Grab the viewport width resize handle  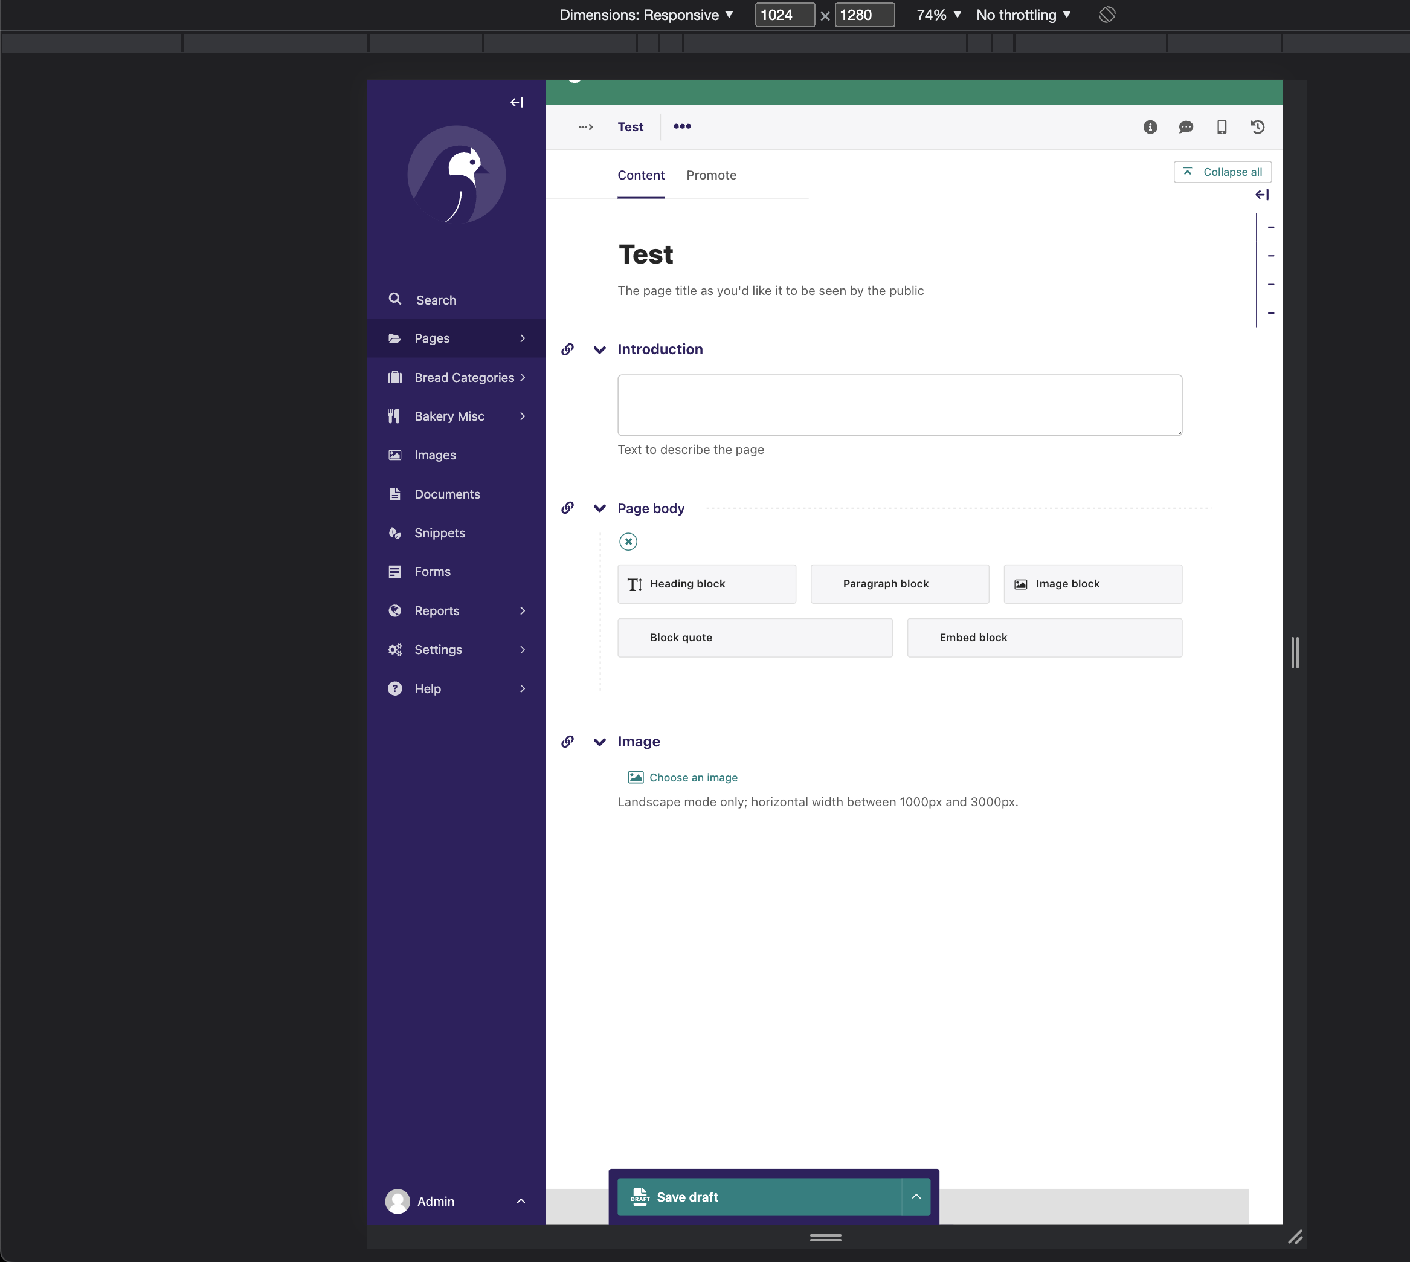tap(1295, 653)
